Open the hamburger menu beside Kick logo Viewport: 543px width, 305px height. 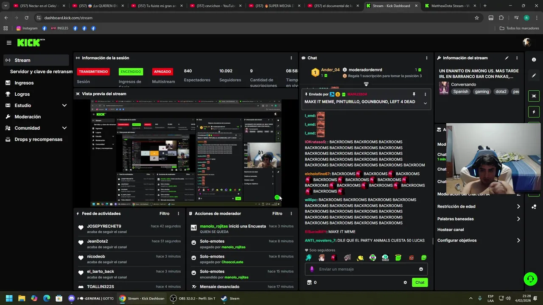[9, 42]
